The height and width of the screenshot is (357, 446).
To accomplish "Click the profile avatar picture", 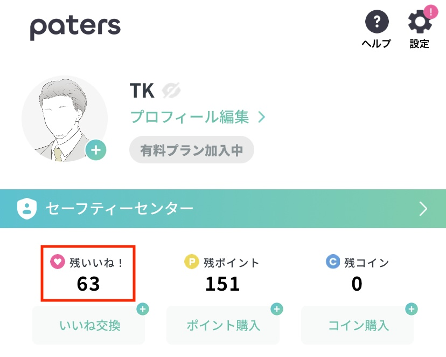I will tap(62, 118).
